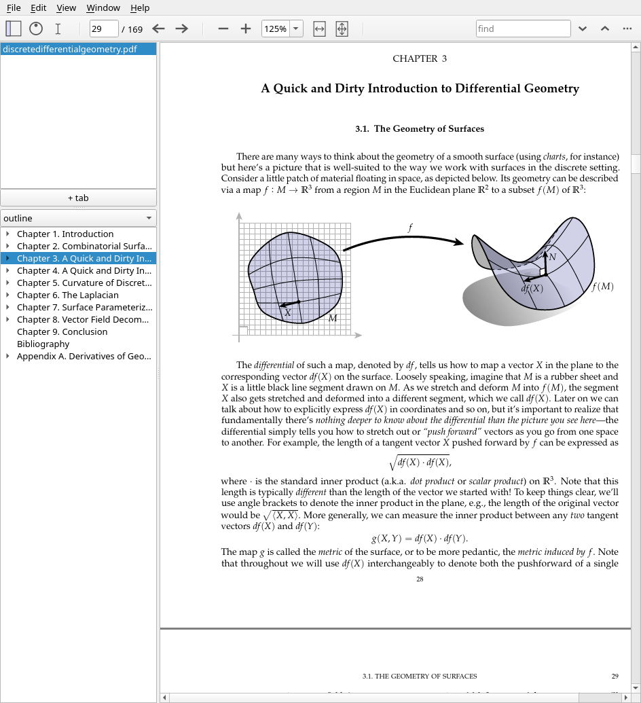The height and width of the screenshot is (703, 641).
Task: Toggle the sidebar panel icon
Action: click(x=14, y=29)
